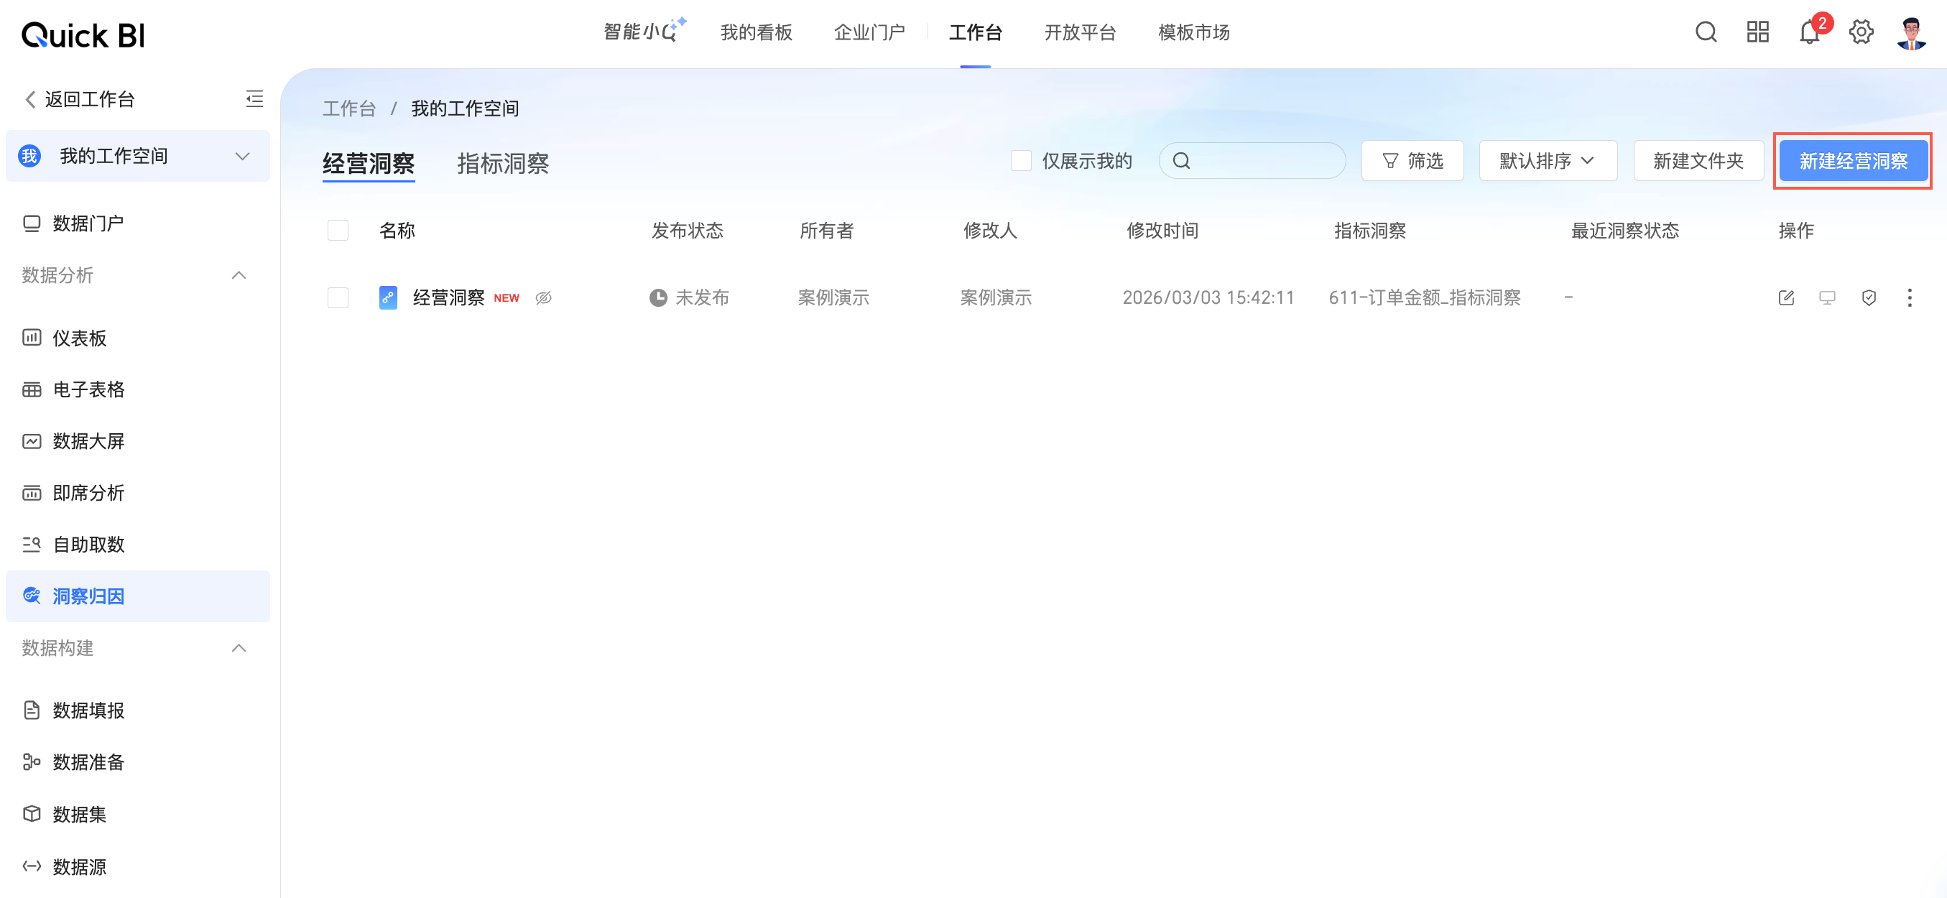Collapse the 数据分析 sidebar section

239,275
